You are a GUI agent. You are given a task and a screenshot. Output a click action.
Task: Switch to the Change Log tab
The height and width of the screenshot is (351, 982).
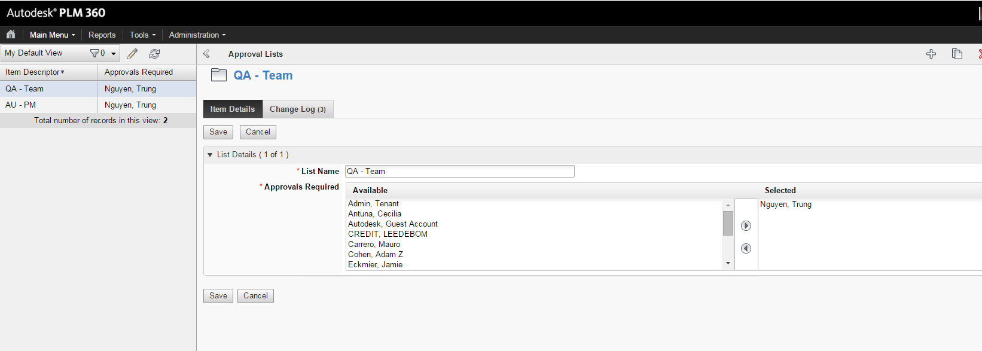tap(298, 109)
